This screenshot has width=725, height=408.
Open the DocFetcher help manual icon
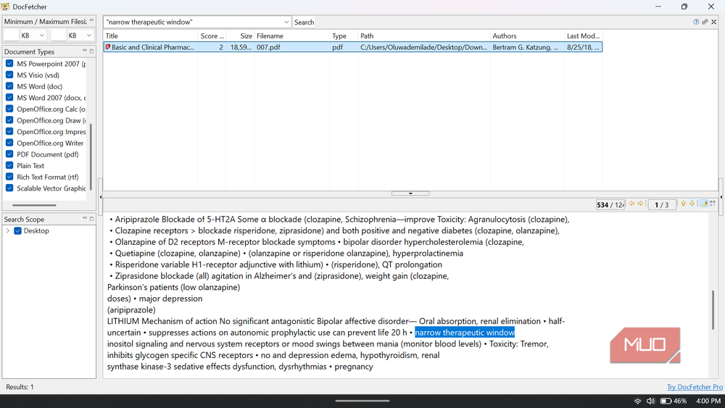pyautogui.click(x=696, y=22)
